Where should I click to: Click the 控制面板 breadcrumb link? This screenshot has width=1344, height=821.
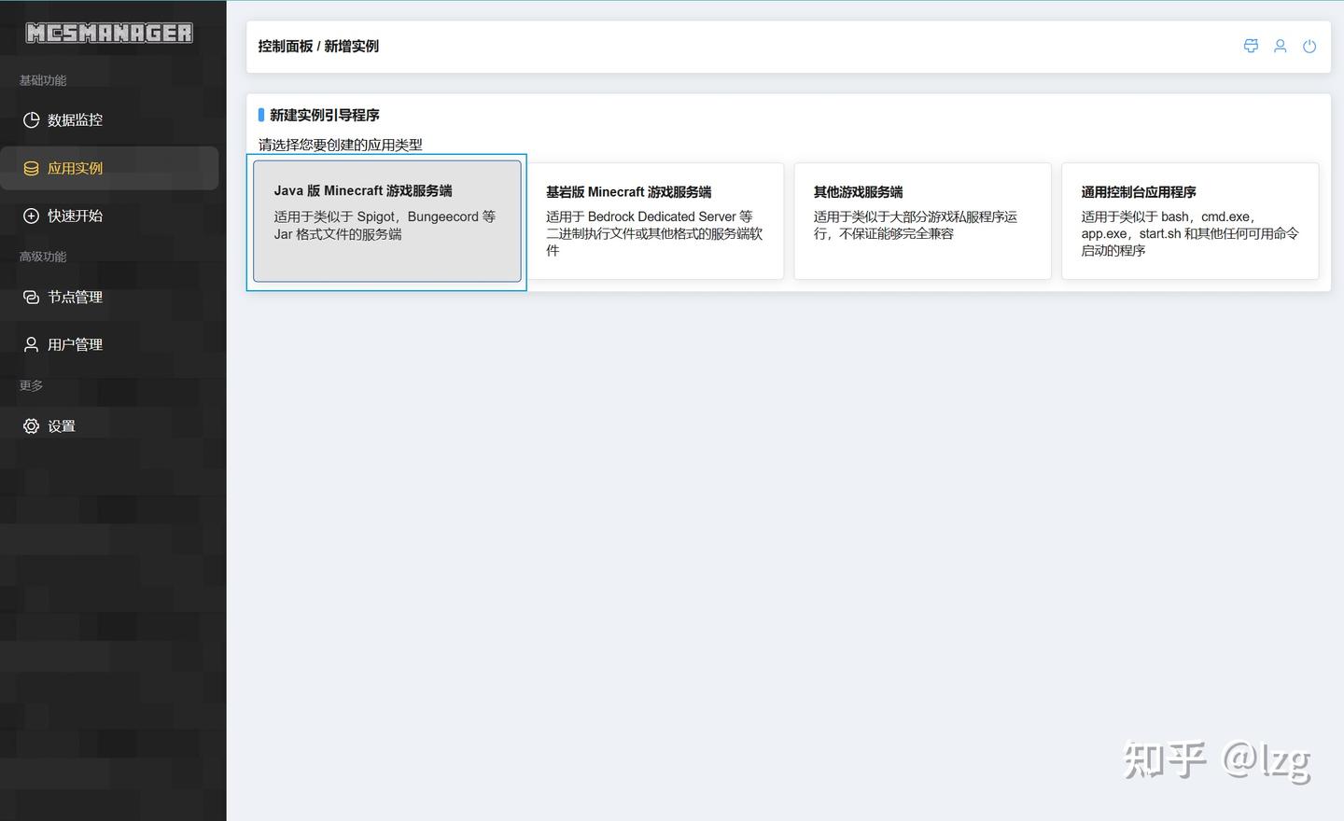point(285,46)
